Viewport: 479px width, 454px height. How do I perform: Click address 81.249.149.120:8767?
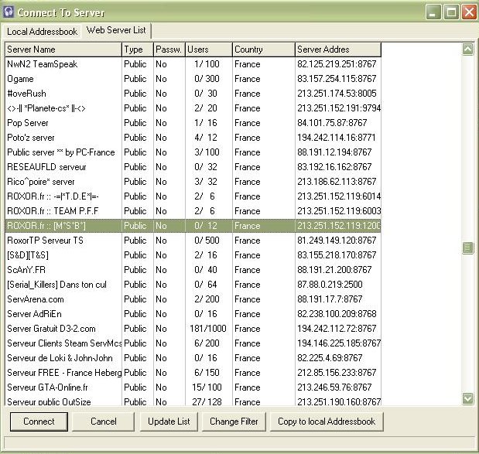click(337, 241)
